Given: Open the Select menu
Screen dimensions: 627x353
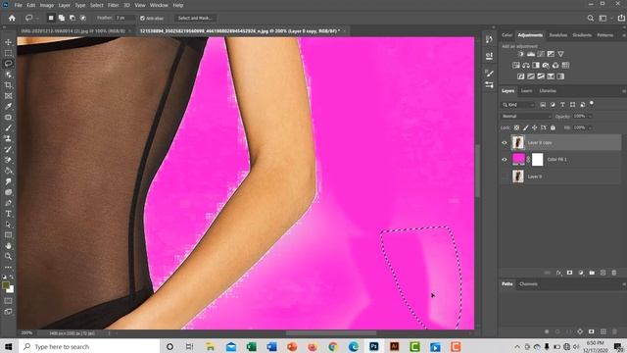Looking at the screenshot, I should 96,5.
